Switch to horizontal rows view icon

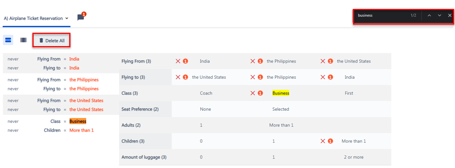[8, 40]
